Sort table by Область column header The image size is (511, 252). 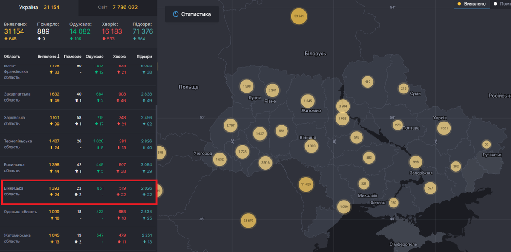coord(12,56)
